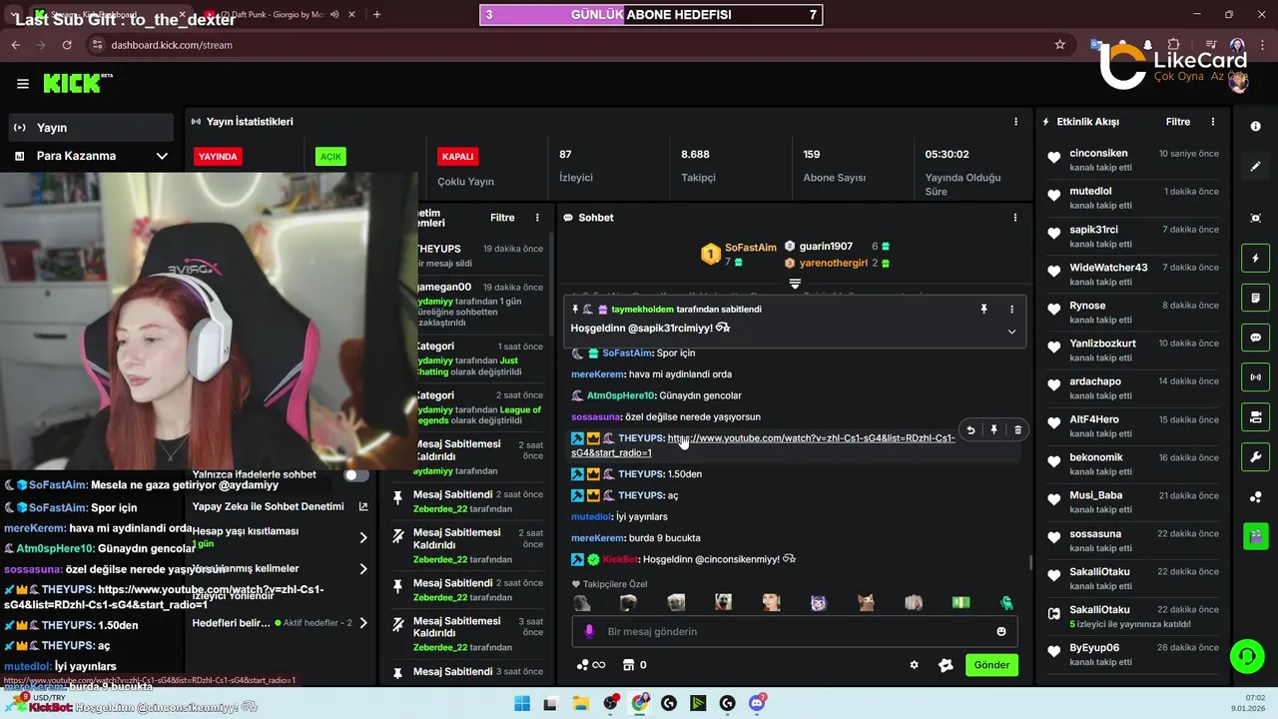The height and width of the screenshot is (719, 1278).
Task: Expand the chat leaderboard handle arrow
Action: 795,284
